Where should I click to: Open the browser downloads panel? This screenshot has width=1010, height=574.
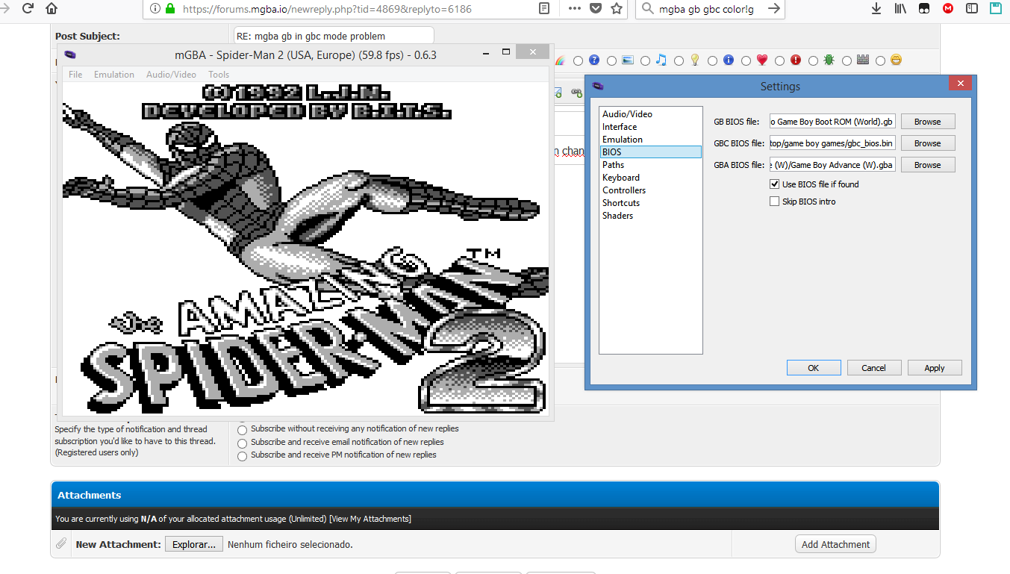pyautogui.click(x=876, y=9)
